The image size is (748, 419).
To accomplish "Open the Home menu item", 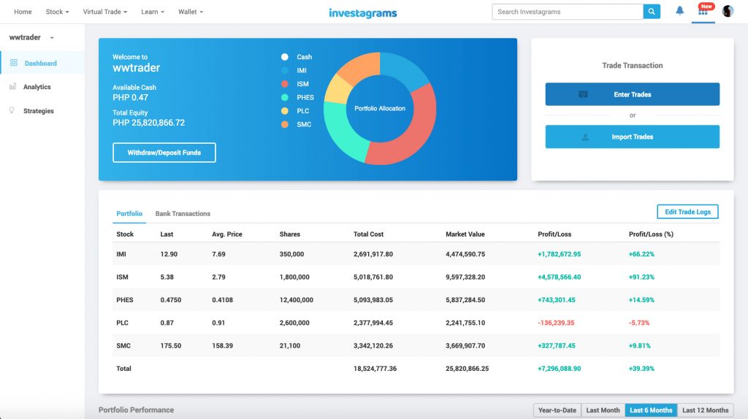I will click(23, 12).
